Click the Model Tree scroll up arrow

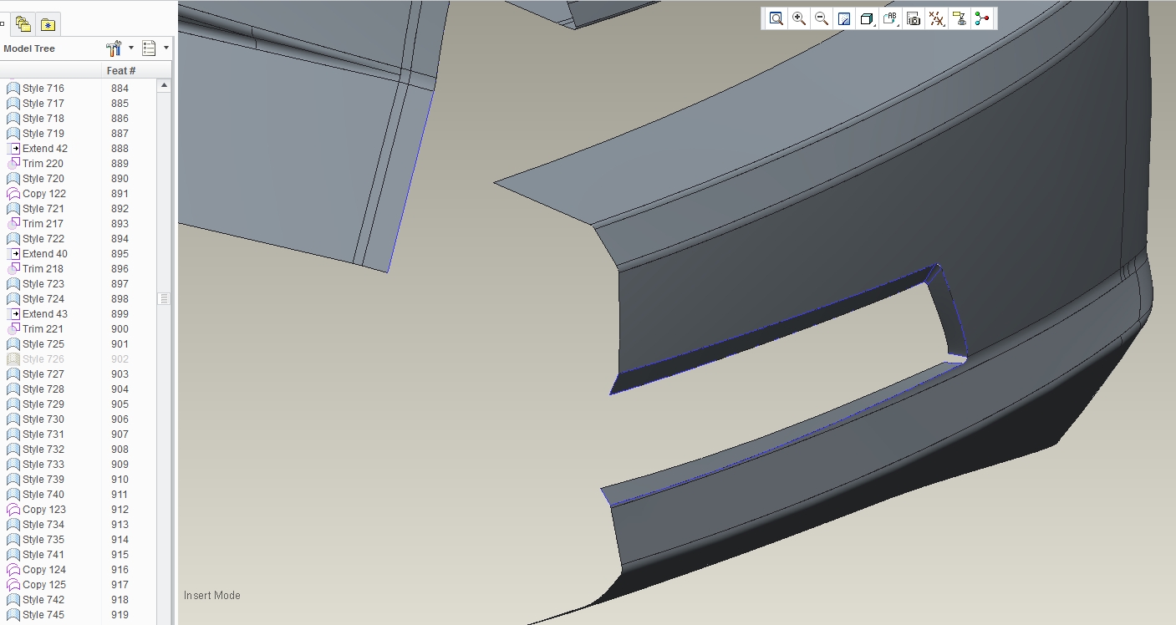tap(165, 85)
